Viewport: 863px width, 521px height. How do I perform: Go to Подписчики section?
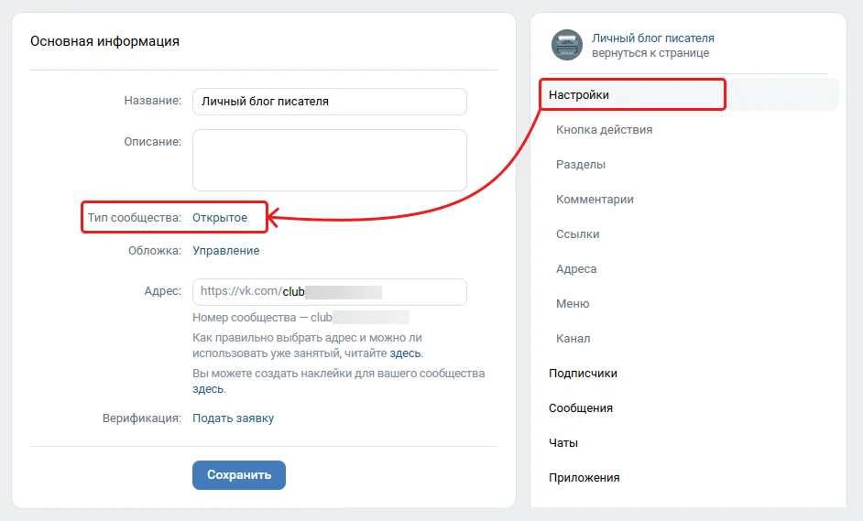tap(583, 374)
